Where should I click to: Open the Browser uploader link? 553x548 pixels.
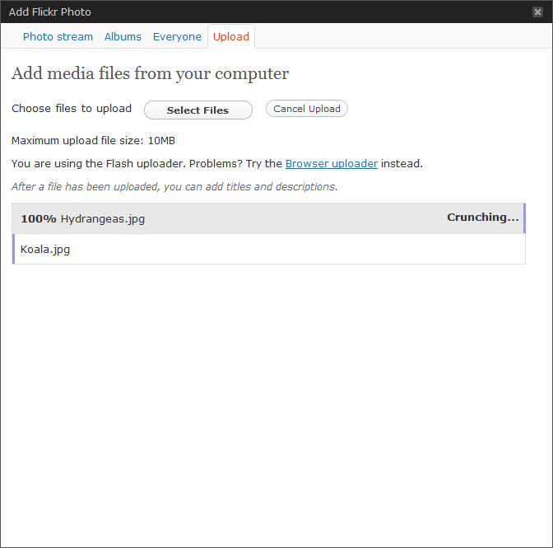[x=331, y=164]
